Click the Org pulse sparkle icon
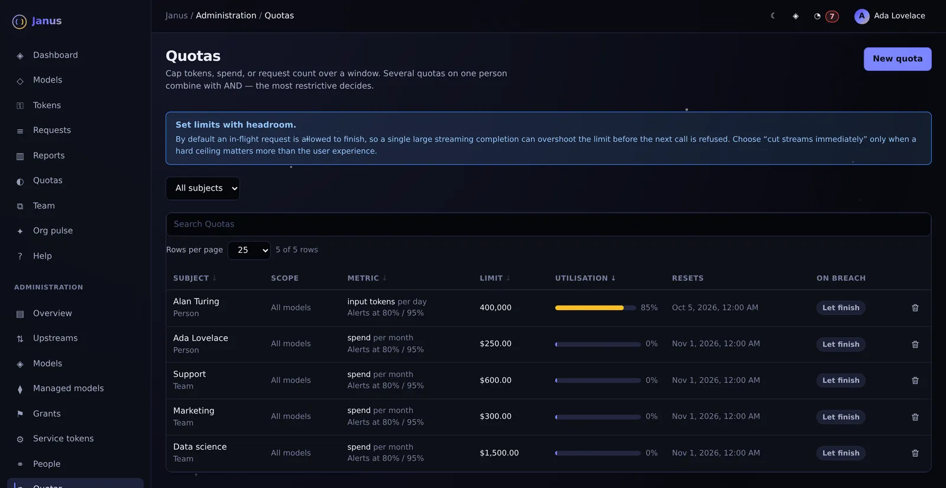 pyautogui.click(x=20, y=231)
